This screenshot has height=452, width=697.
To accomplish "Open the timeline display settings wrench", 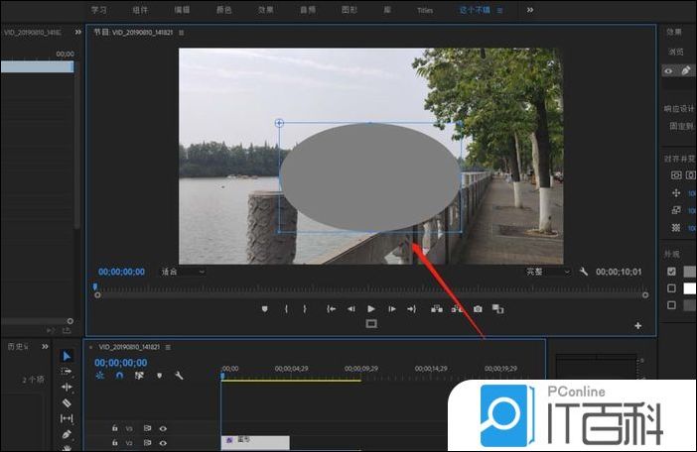I will pos(179,376).
